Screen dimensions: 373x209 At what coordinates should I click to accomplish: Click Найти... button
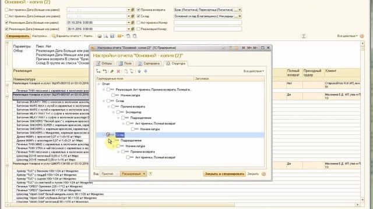(89, 36)
